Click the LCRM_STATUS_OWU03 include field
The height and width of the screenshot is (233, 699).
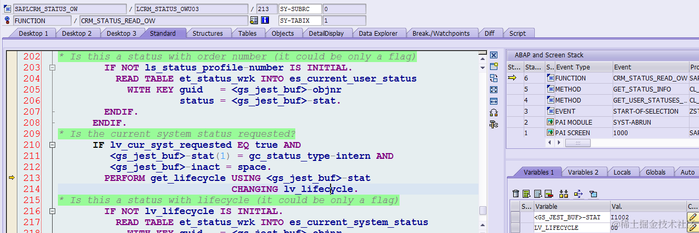191,9
